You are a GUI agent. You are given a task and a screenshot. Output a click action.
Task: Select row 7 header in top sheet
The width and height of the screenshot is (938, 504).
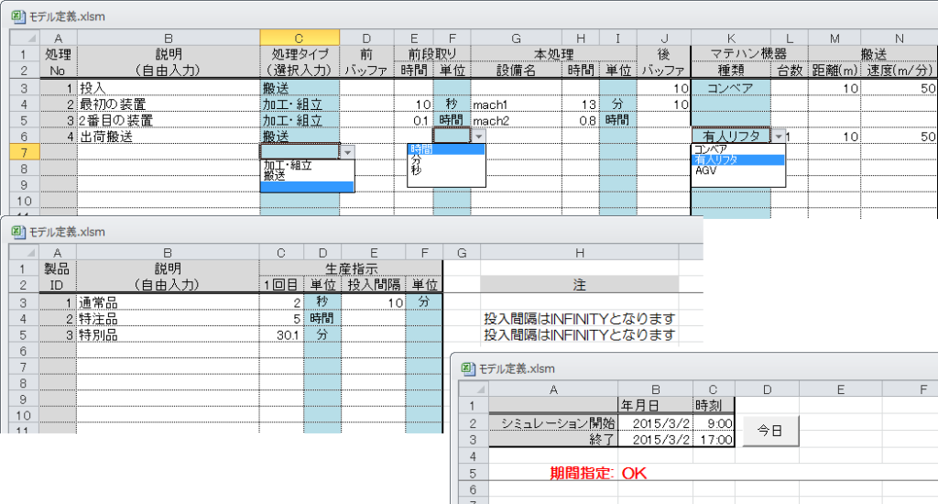25,152
